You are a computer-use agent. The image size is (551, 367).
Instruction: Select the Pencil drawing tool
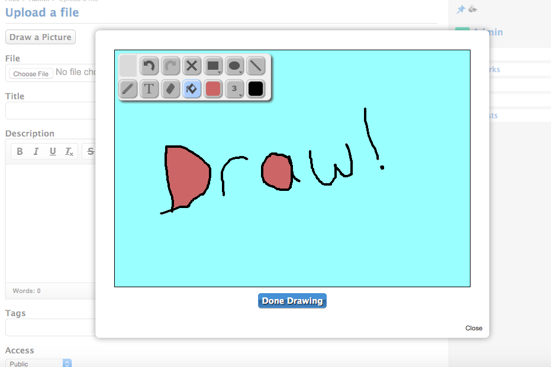(128, 89)
